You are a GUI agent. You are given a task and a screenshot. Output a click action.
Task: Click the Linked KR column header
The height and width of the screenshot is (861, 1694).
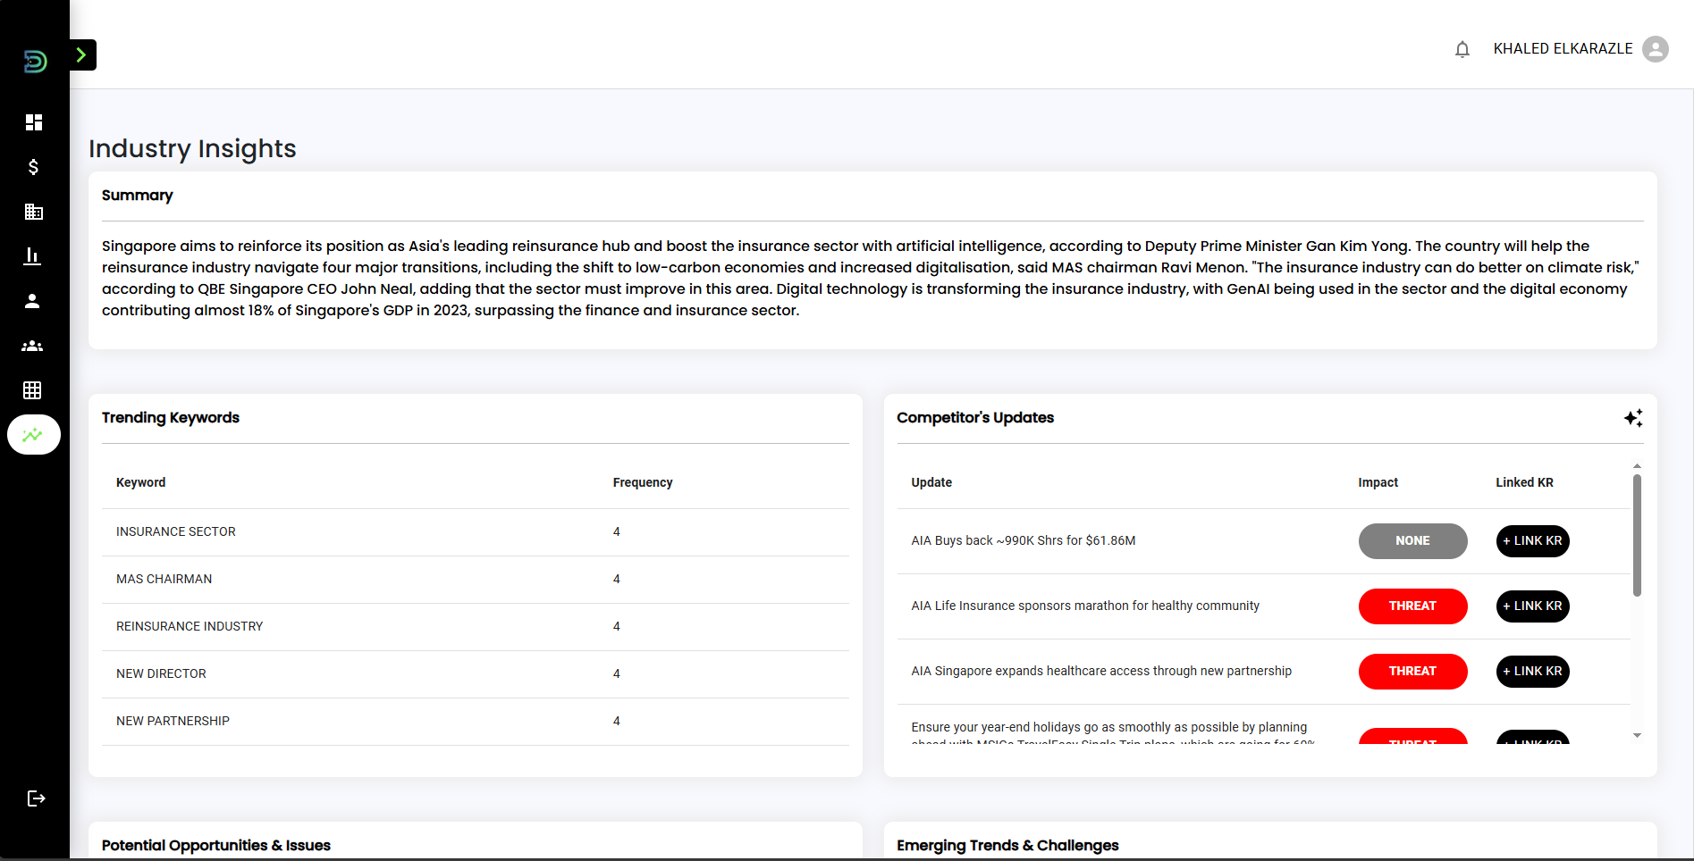tap(1524, 482)
